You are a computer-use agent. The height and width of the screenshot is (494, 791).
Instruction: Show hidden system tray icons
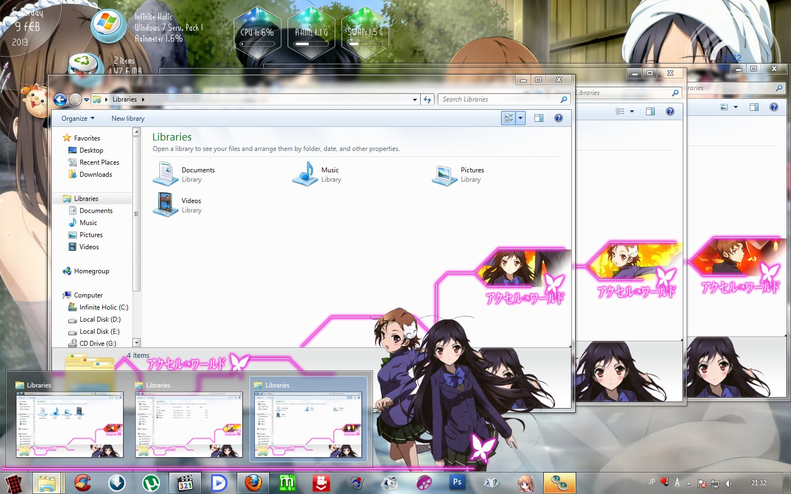688,484
